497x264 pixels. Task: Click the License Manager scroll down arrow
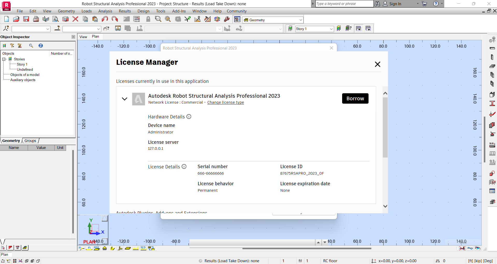click(385, 206)
